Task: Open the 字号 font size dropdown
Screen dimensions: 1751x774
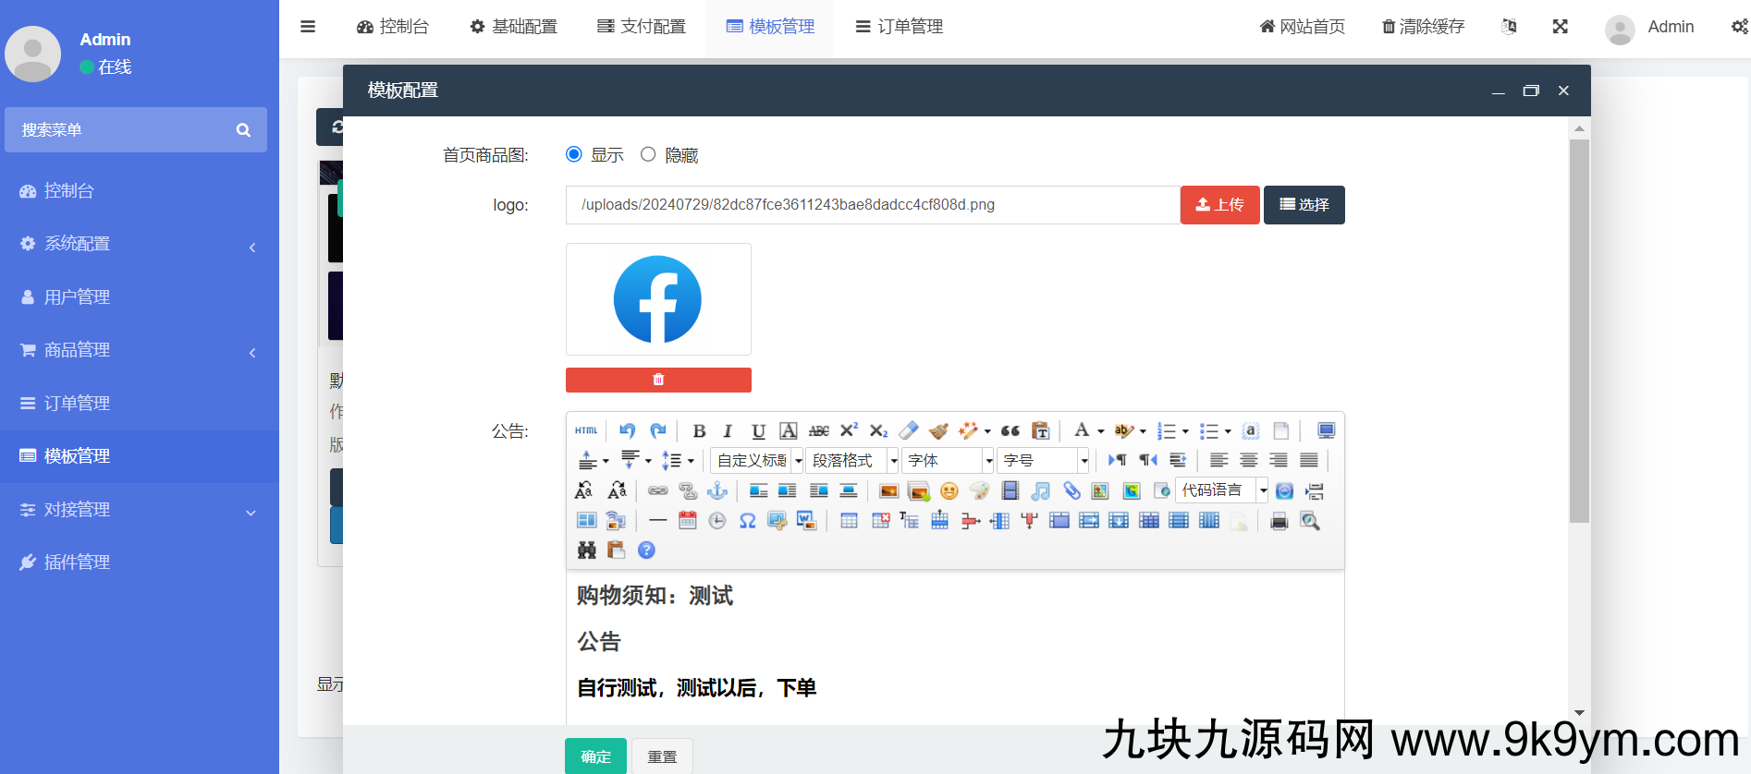Action: point(1045,461)
